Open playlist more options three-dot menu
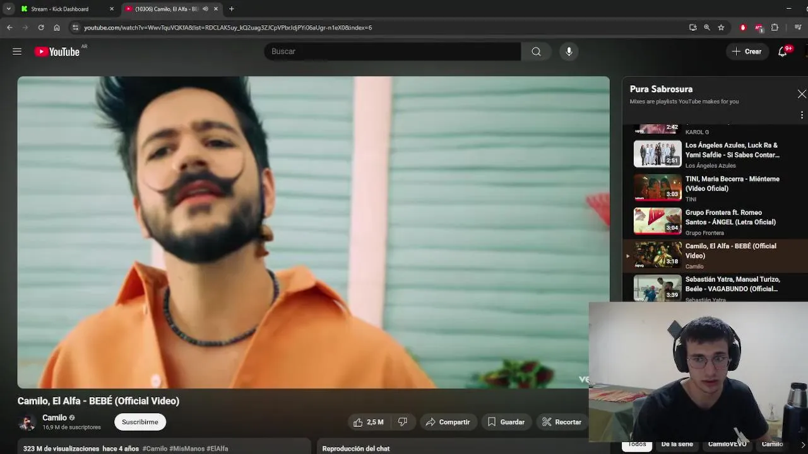Image resolution: width=808 pixels, height=454 pixels. pyautogui.click(x=802, y=115)
